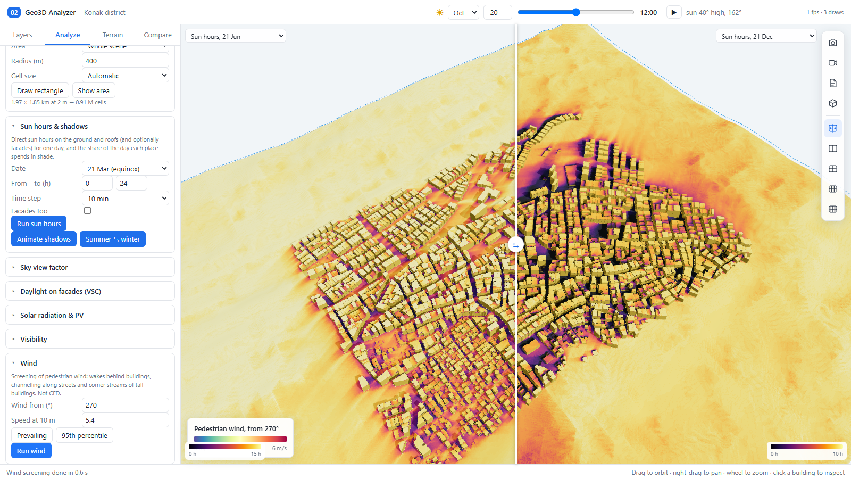This screenshot has height=479, width=851.
Task: Record a video with the camcorder icon
Action: (x=833, y=63)
